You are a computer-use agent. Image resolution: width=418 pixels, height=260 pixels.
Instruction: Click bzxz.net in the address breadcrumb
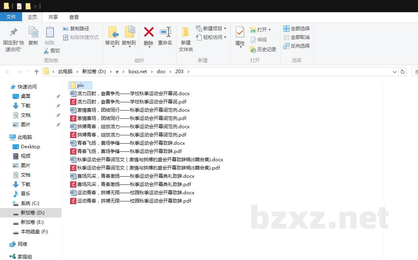coord(137,72)
